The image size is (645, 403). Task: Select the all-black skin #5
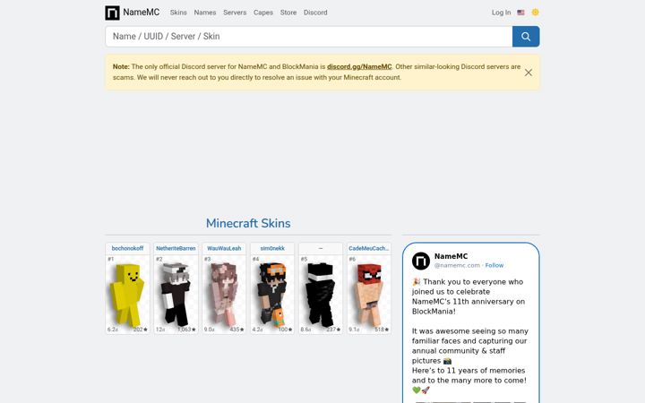click(321, 294)
